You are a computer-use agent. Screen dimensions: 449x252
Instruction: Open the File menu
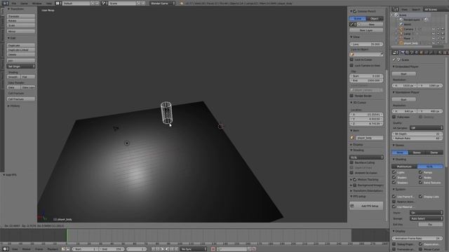[x=14, y=3]
